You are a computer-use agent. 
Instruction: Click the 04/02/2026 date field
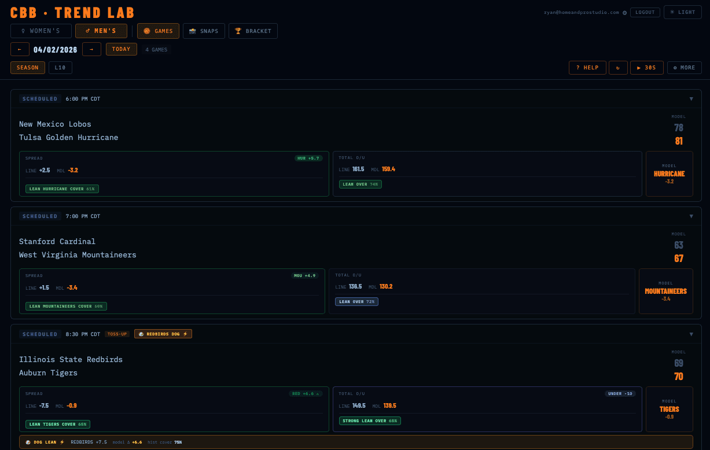56,49
